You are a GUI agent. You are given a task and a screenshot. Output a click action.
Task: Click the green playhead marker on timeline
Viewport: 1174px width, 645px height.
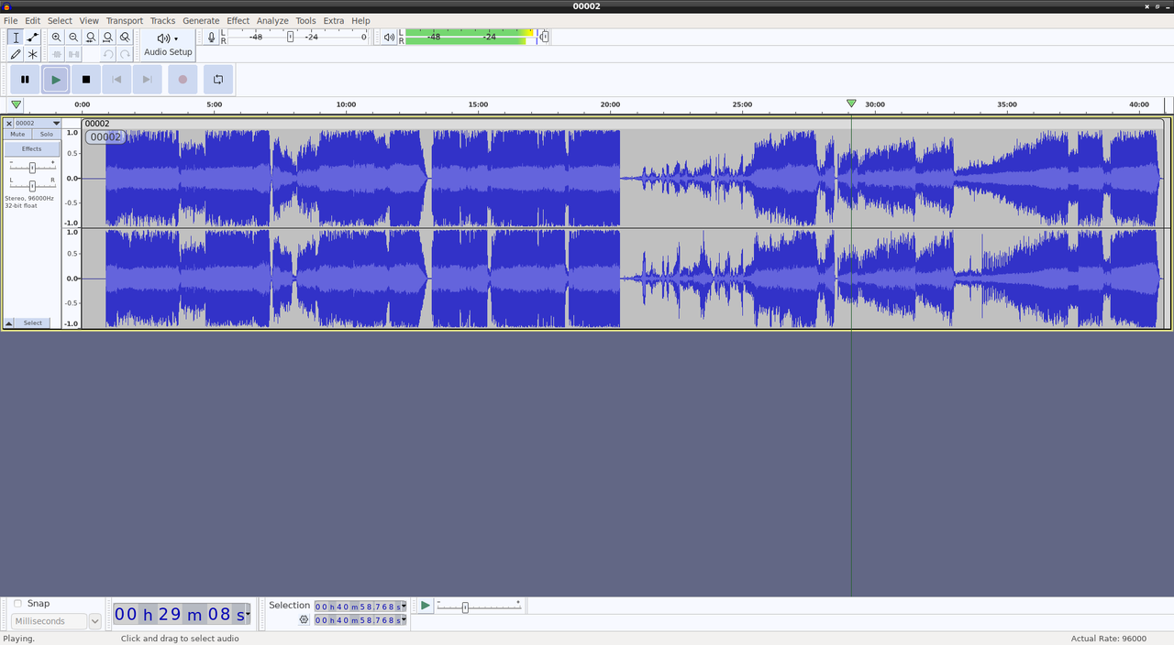tap(851, 104)
